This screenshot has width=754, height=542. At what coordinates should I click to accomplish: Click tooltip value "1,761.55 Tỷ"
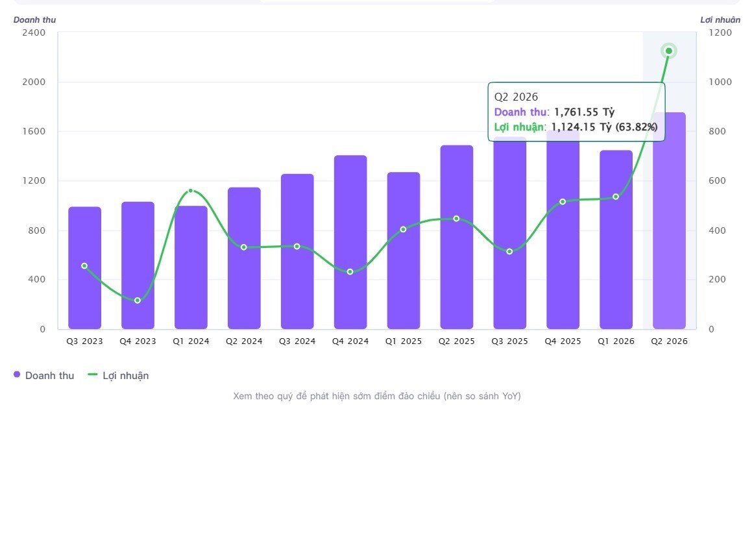tap(584, 112)
